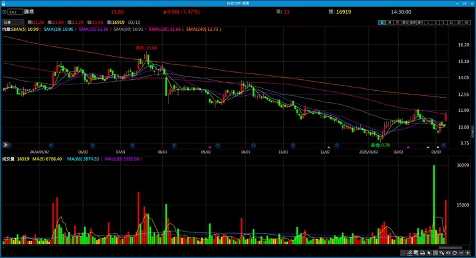Screen dimensions: 476x258
Task: Click the yellow triangle marker above 03/03
Action: click(x=438, y=147)
